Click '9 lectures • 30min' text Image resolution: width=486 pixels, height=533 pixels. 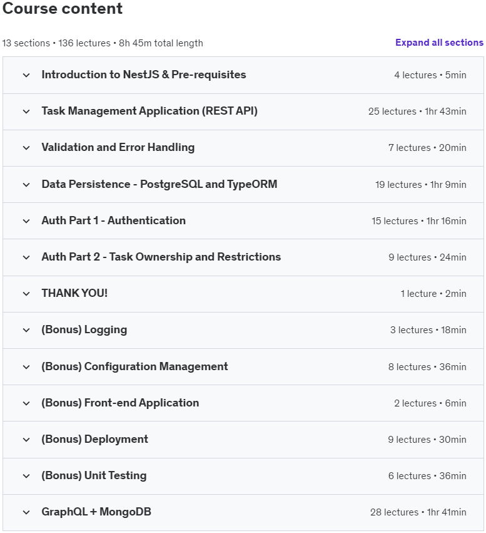click(x=427, y=440)
